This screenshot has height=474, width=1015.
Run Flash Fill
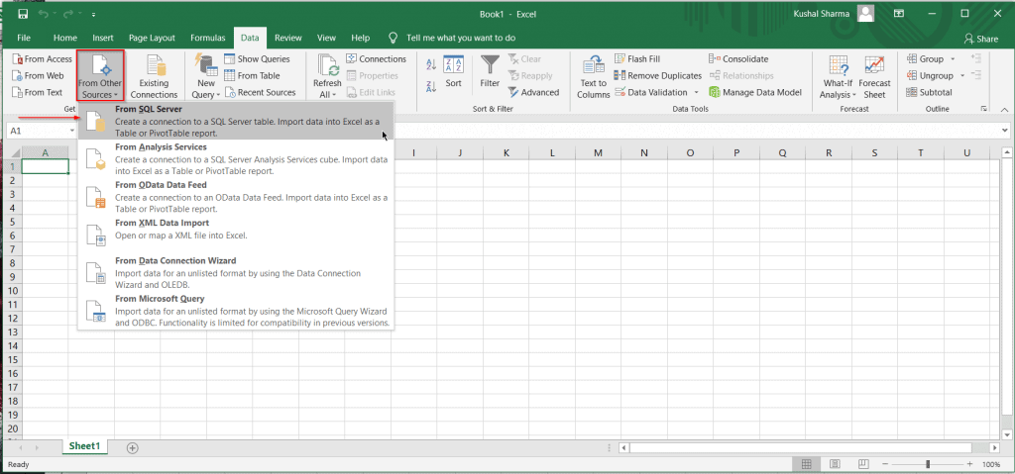pos(637,58)
